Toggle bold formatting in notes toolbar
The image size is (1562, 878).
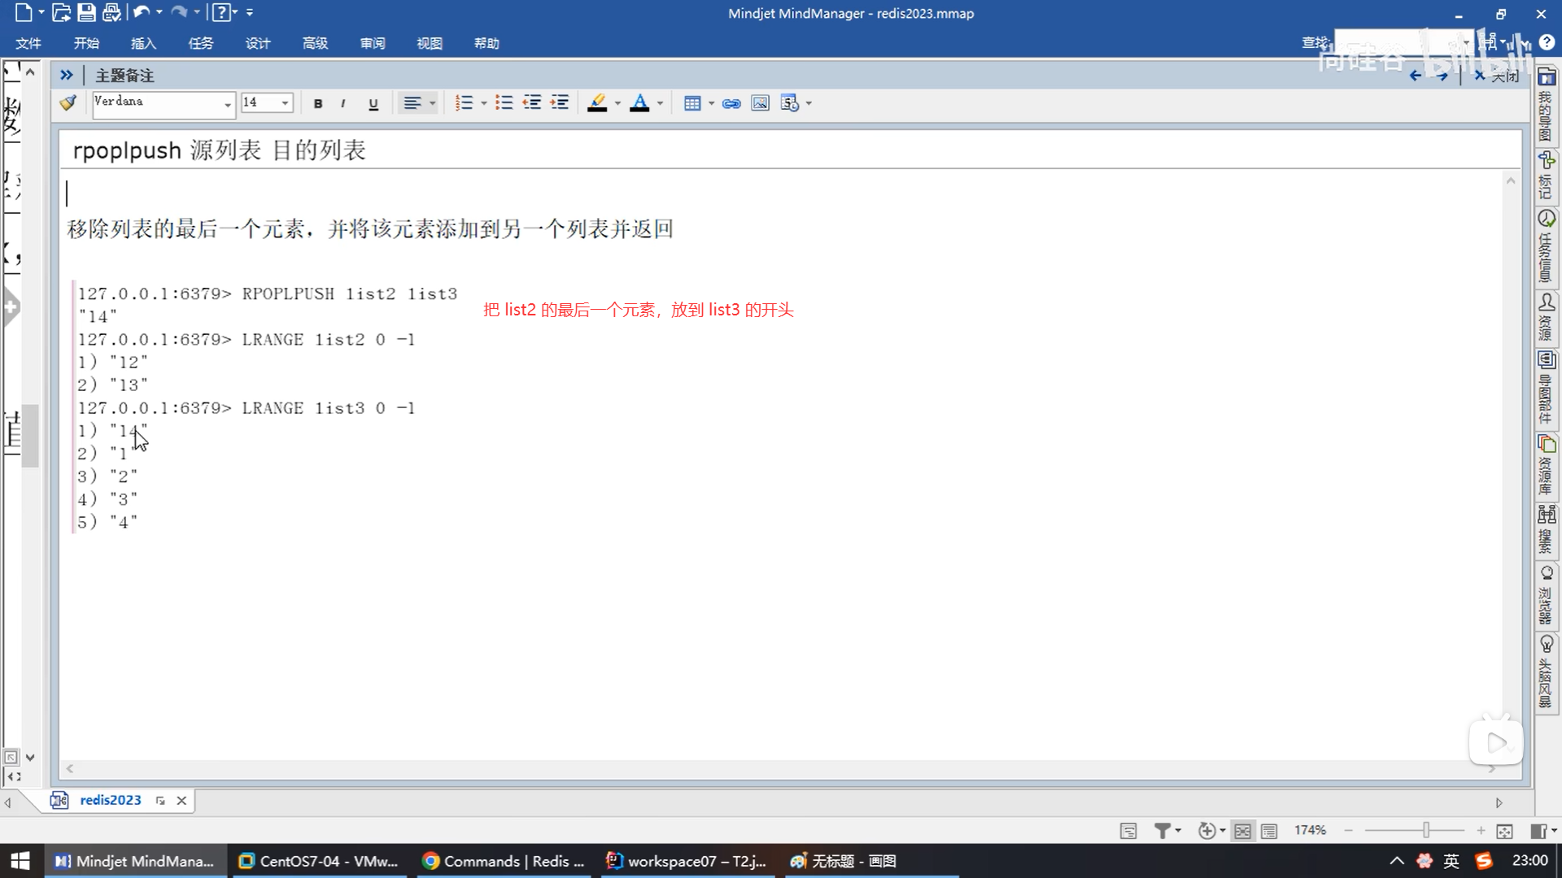[318, 103]
